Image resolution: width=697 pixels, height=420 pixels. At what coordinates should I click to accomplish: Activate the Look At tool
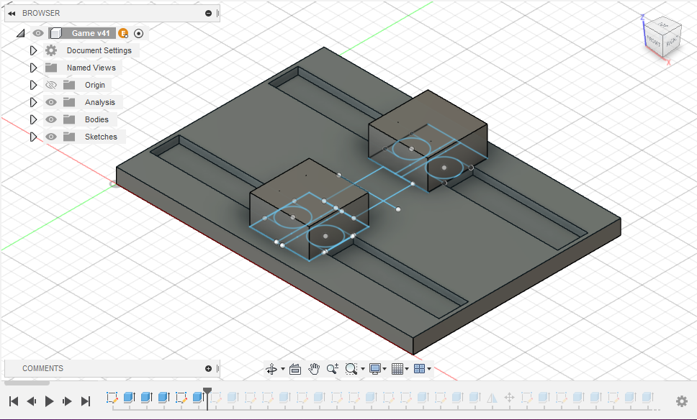(295, 368)
